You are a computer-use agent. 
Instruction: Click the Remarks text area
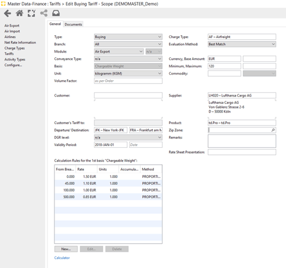click(242, 141)
